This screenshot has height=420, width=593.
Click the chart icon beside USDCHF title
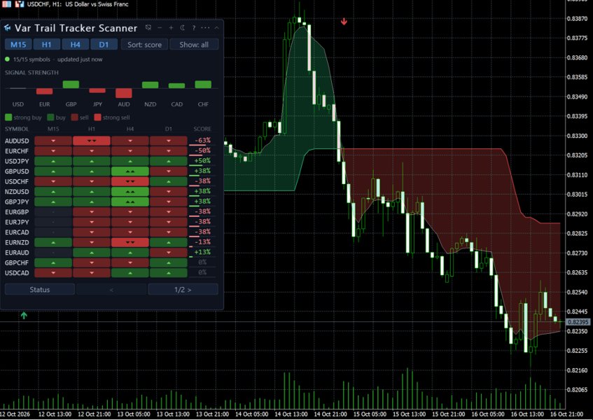click(20, 4)
